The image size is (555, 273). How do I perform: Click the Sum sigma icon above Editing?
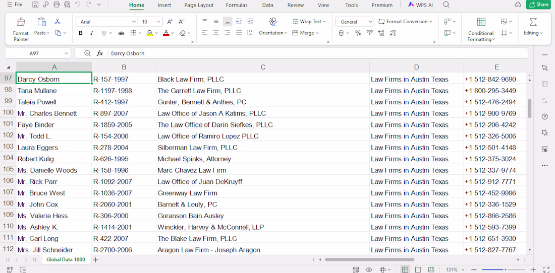(533, 22)
